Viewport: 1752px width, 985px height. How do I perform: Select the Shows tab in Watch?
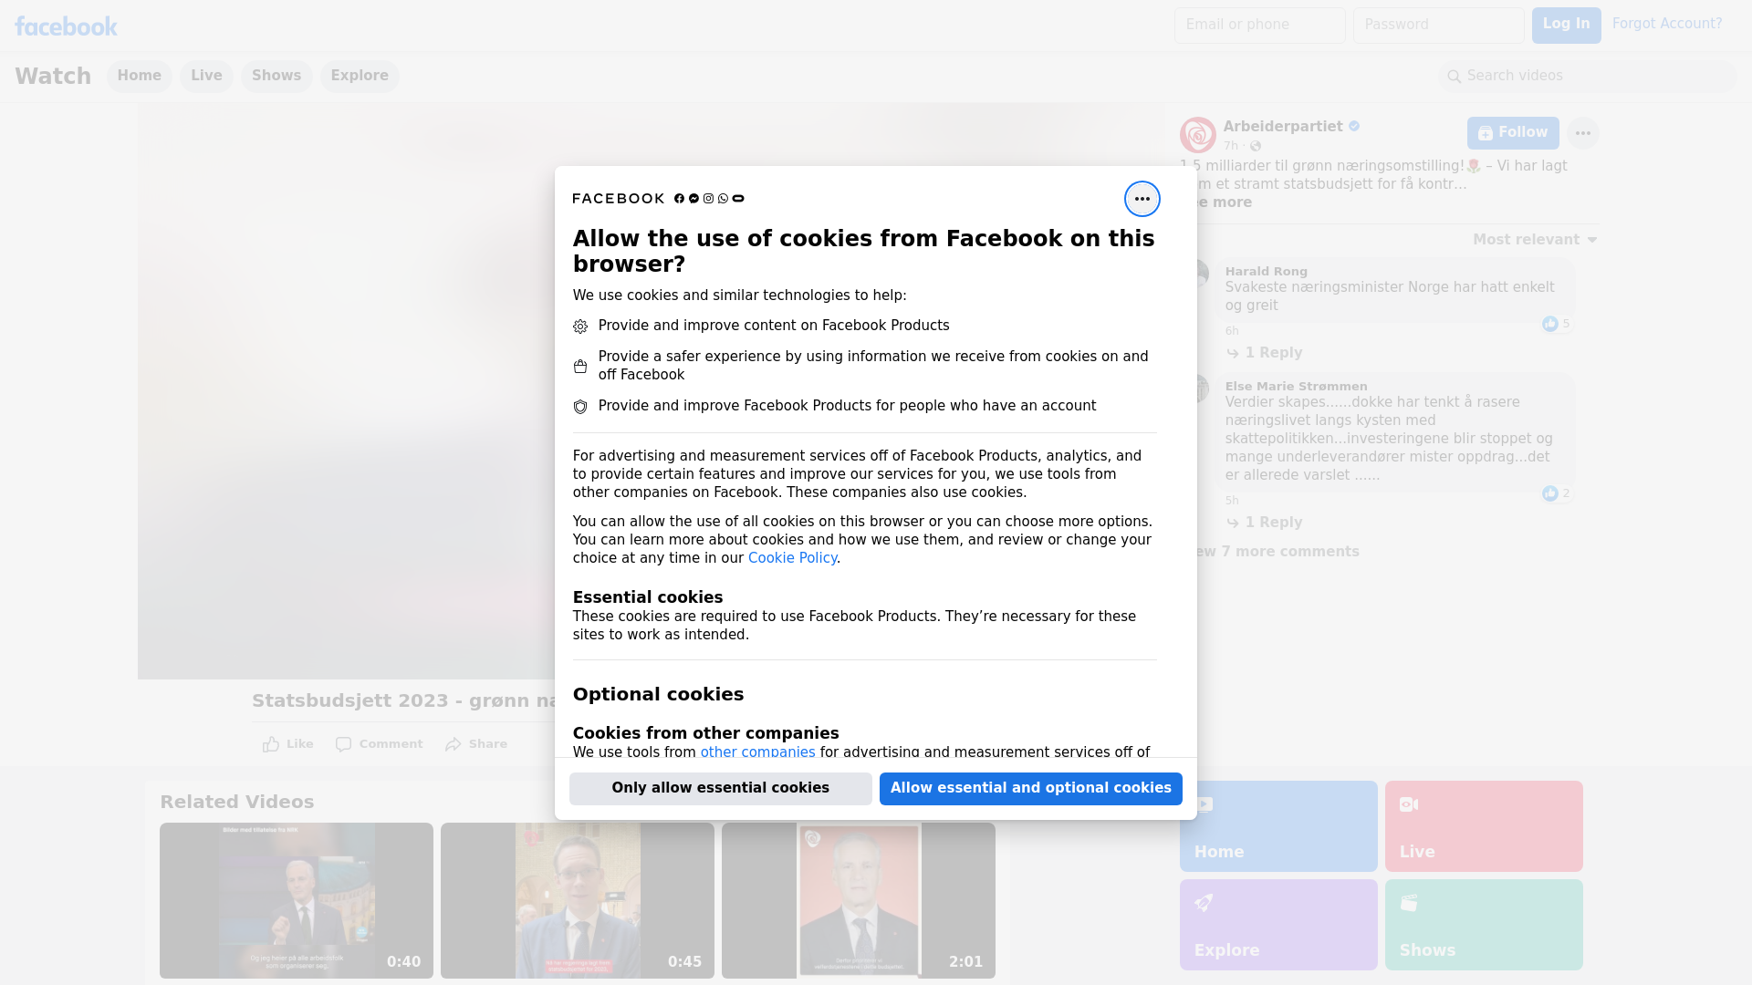pos(276,76)
